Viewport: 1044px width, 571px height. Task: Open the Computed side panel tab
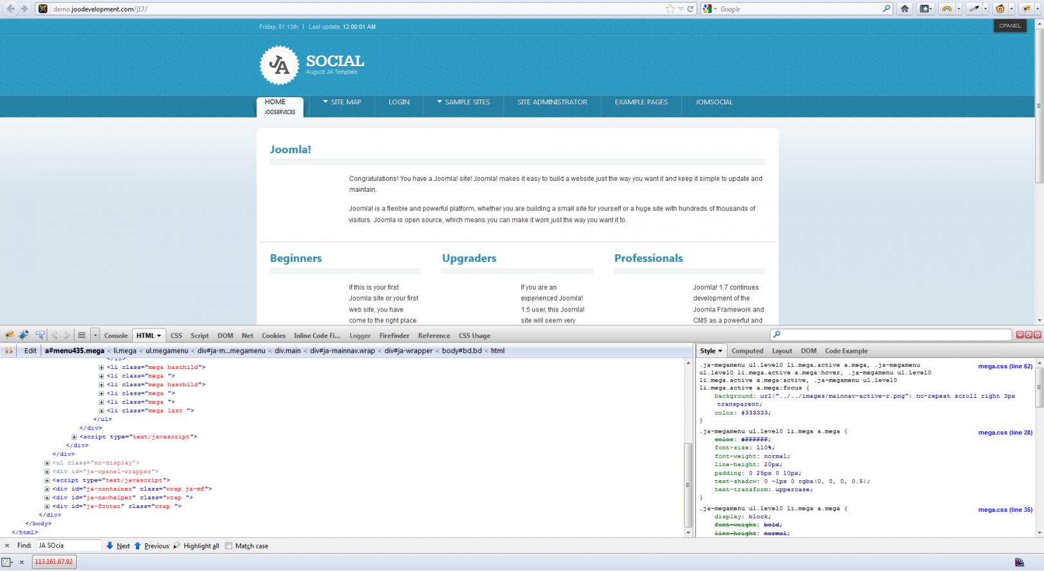tap(747, 351)
